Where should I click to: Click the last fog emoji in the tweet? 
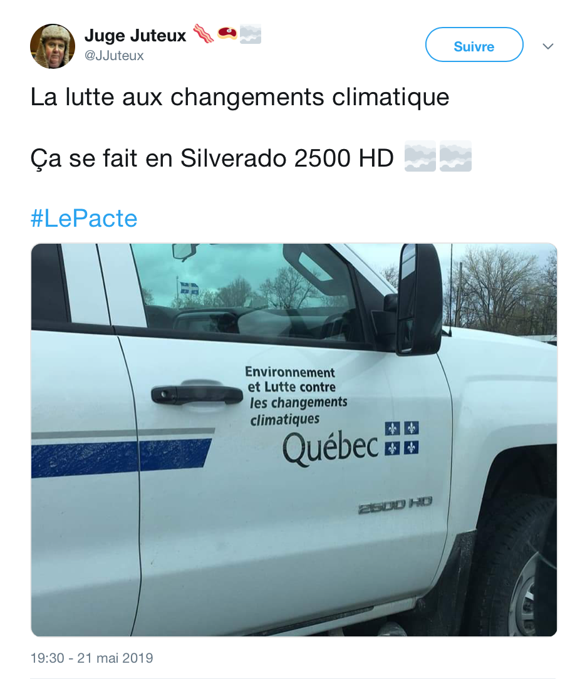[x=455, y=157]
